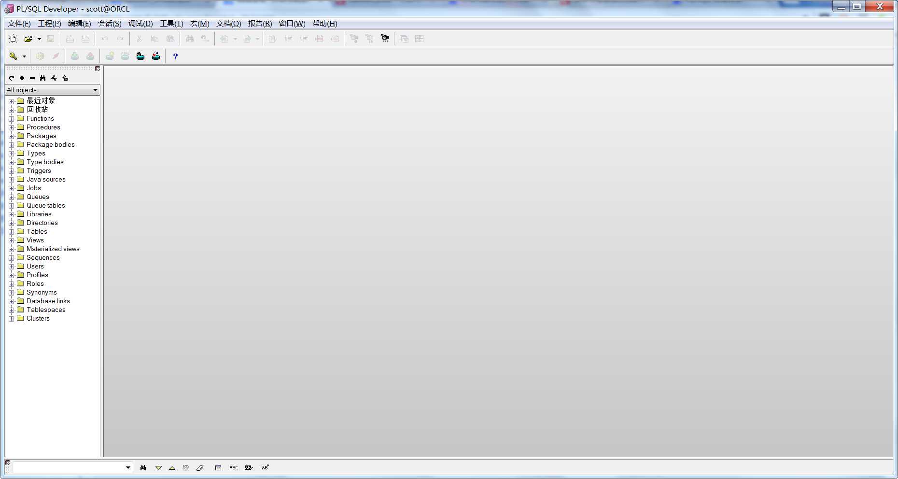Open the Open-file recent list dropdown arrow
Viewport: 898px width, 479px height.
click(x=39, y=39)
